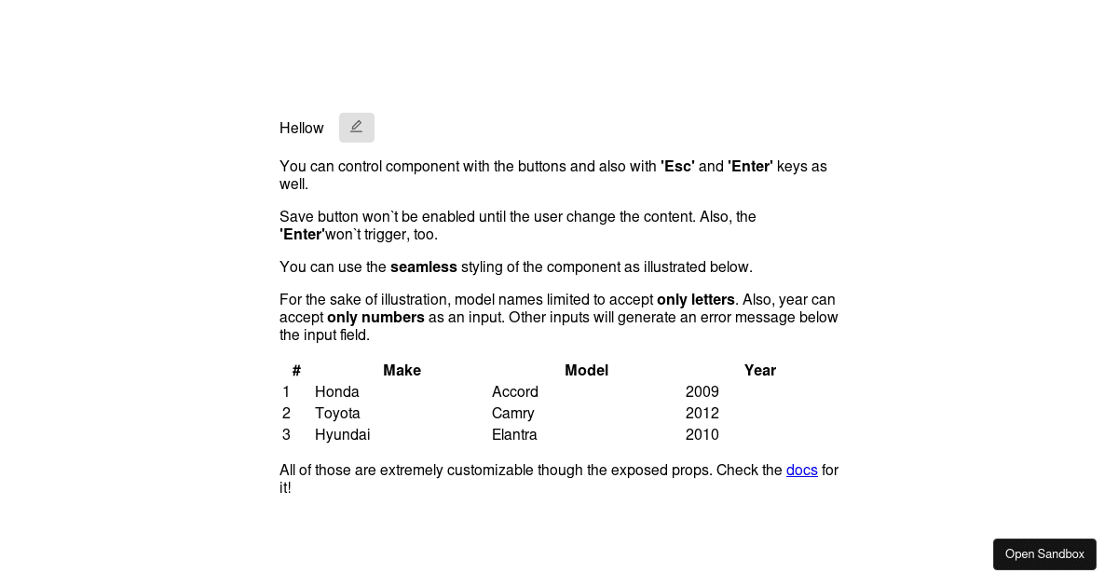This screenshot has height=587, width=1118.
Task: Edit the Accord model field
Action: pyautogui.click(x=515, y=391)
